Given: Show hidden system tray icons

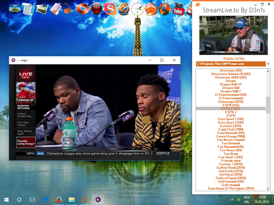Looking at the screenshot, I should [x=233, y=200].
